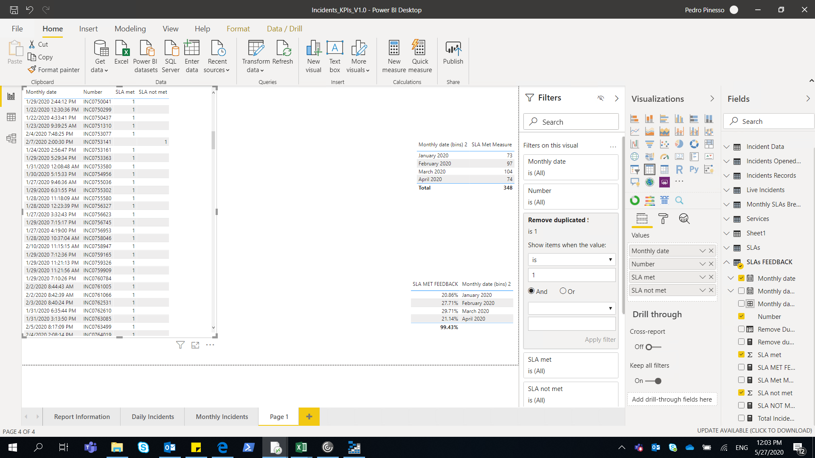The width and height of the screenshot is (815, 458).
Task: Hide the Filters pane with eye icon
Action: [601, 98]
